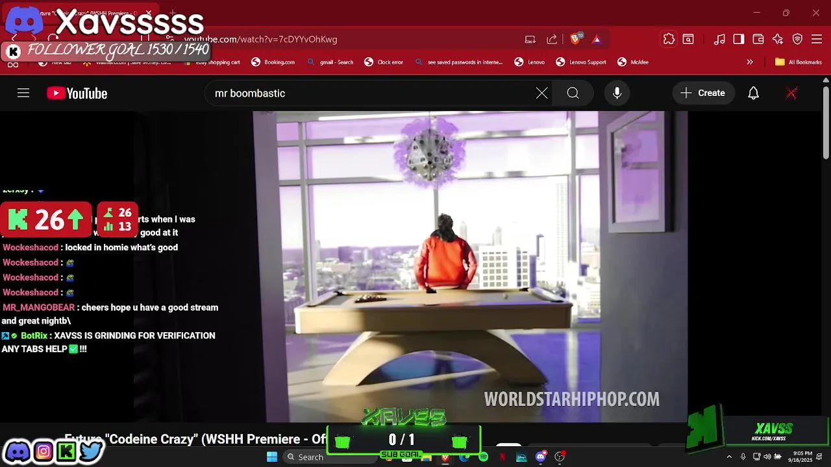This screenshot has height=467, width=831.
Task: Click the system tray microphone icon
Action: tap(743, 457)
